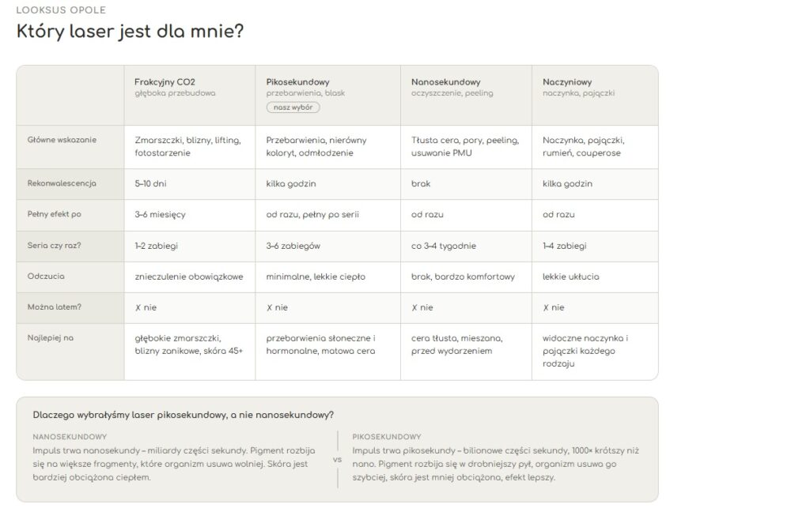Click the X icon in the Pikosekundowy column
The image size is (810, 527).
[x=270, y=307]
